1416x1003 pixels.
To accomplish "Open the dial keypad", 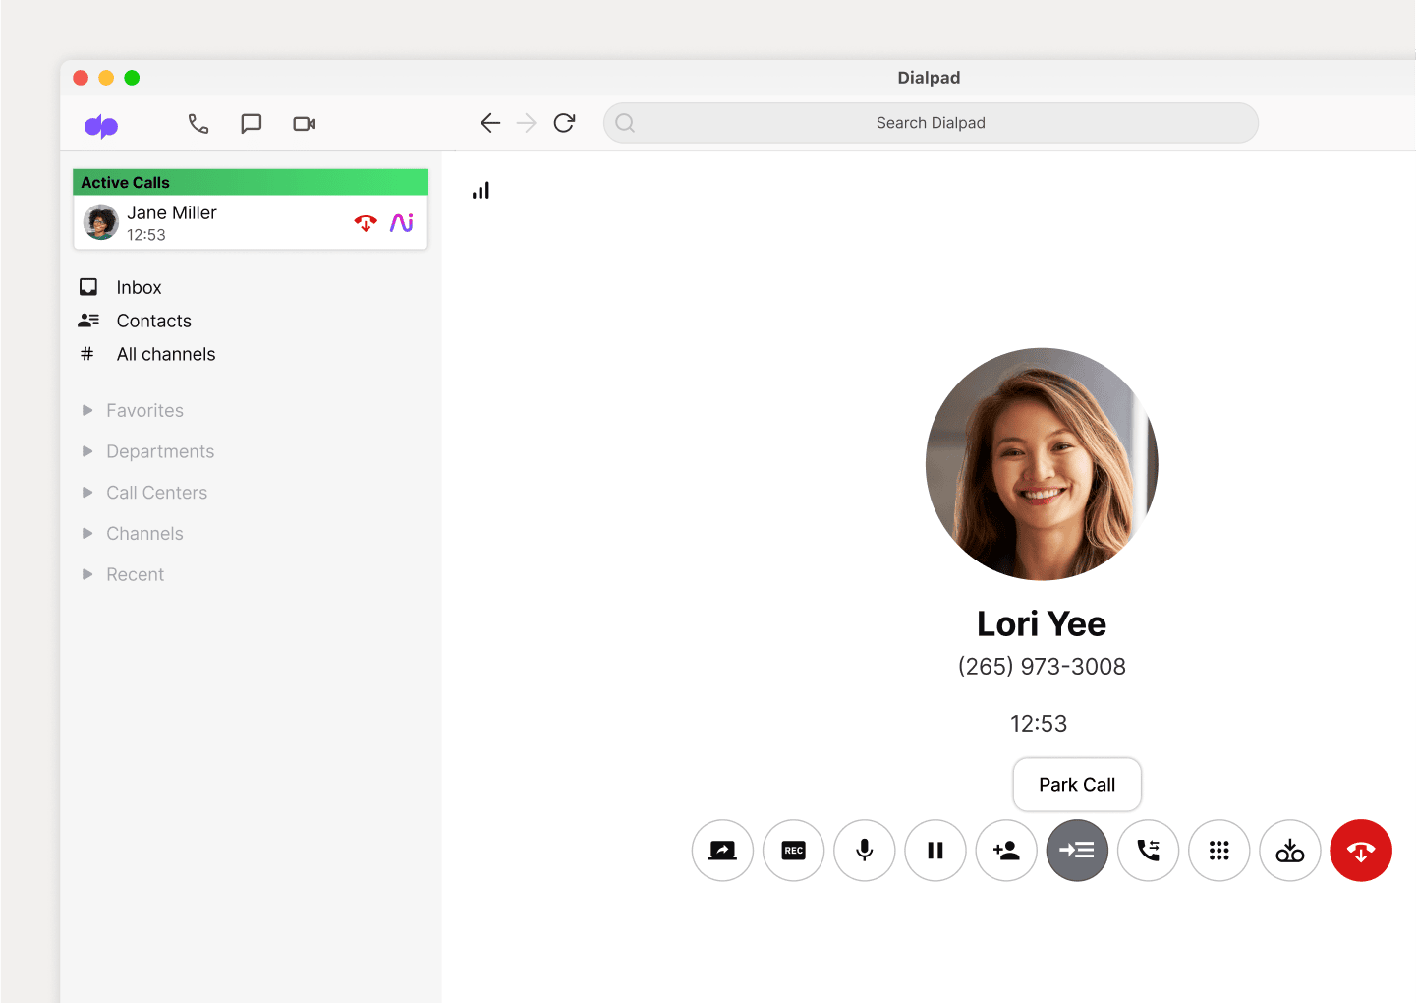I will [1219, 851].
